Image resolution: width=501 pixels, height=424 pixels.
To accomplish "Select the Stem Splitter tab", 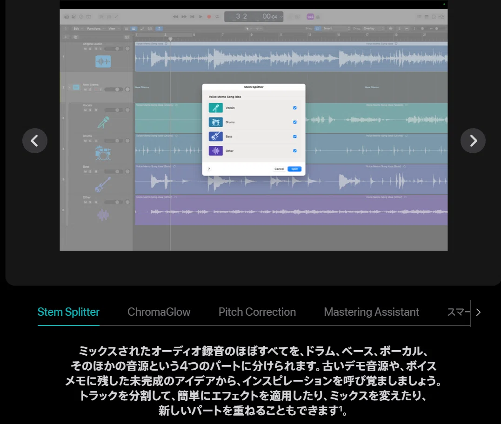I will click(x=68, y=312).
